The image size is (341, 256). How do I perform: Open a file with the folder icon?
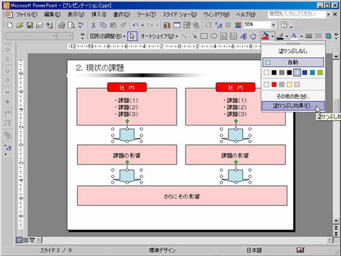point(20,25)
